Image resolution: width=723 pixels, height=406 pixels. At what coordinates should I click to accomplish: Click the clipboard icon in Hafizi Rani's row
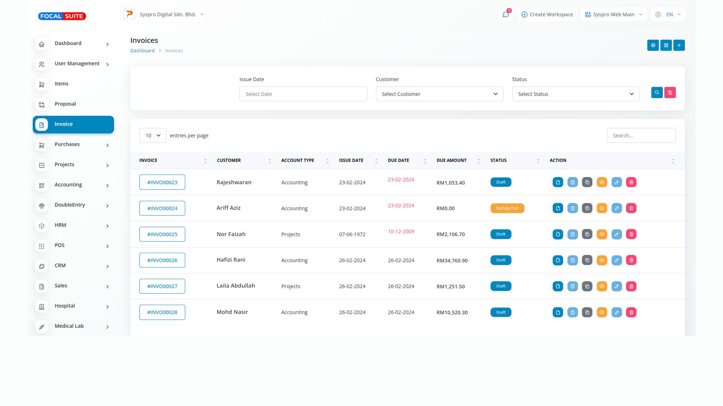pyautogui.click(x=572, y=260)
